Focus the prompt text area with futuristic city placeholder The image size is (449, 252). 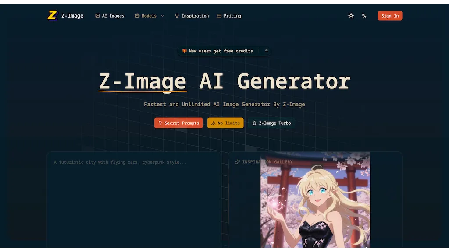134,199
